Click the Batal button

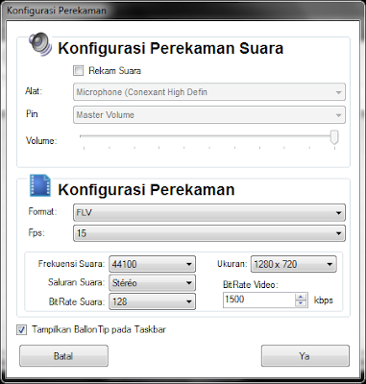point(63,356)
